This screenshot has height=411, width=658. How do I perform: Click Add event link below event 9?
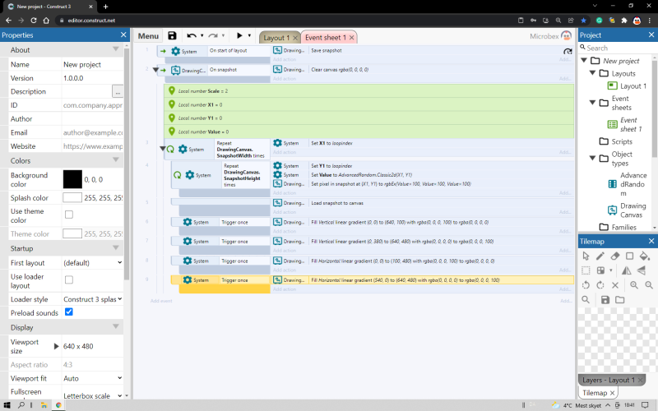click(x=161, y=301)
